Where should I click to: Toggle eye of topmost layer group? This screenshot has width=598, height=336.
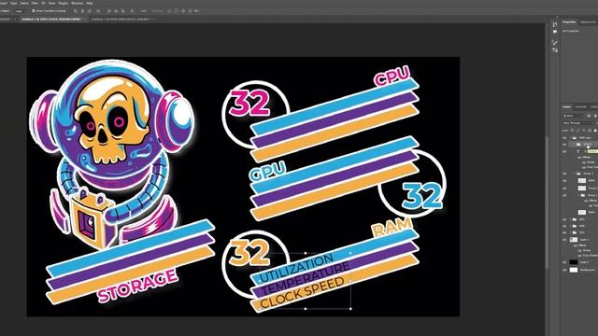pyautogui.click(x=564, y=137)
